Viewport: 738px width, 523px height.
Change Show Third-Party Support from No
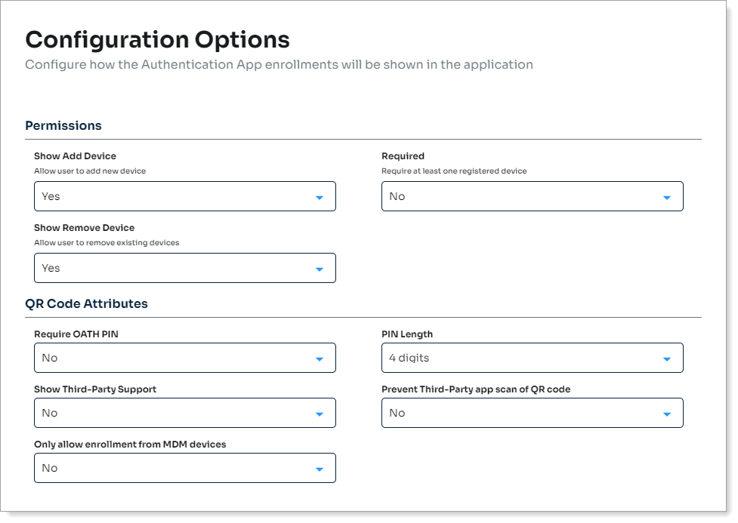pyautogui.click(x=185, y=413)
